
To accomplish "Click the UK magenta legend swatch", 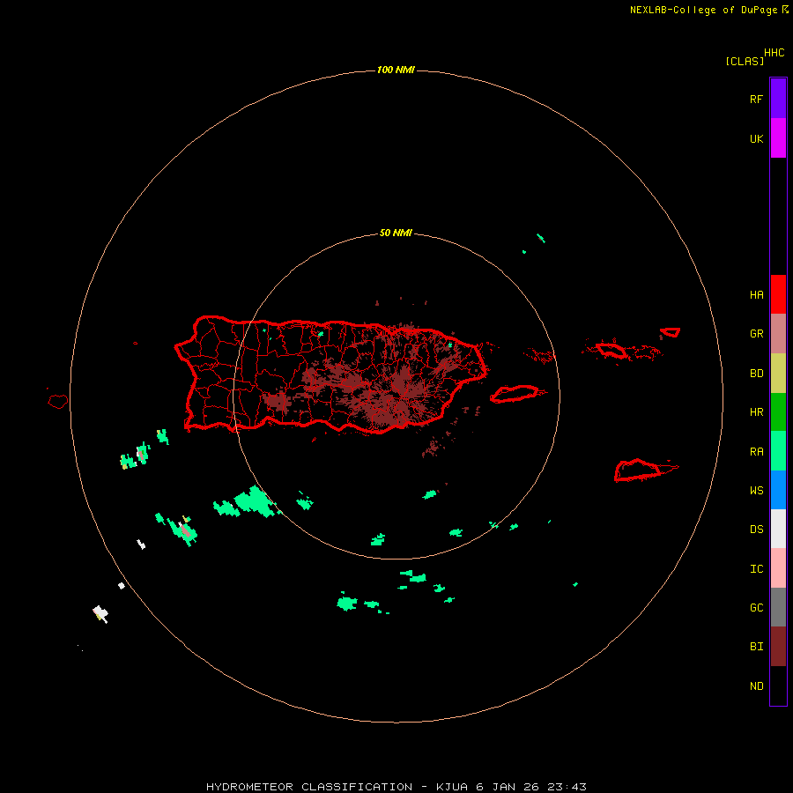I will [778, 138].
